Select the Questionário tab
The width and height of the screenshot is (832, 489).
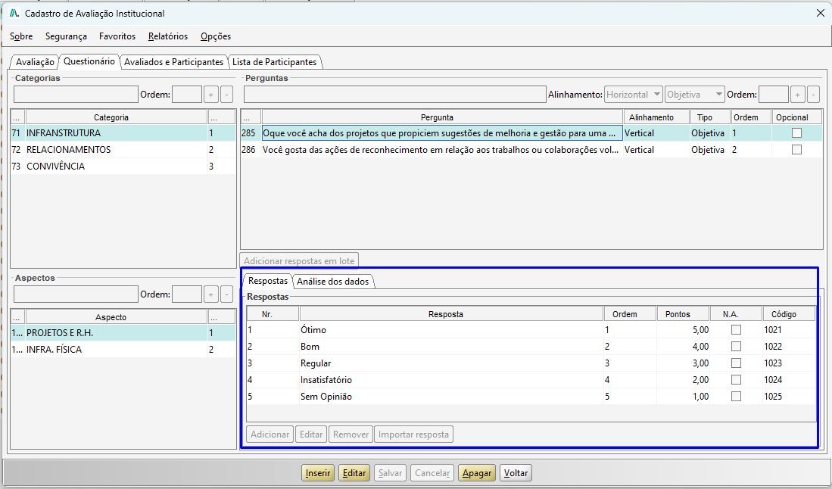[x=89, y=61]
